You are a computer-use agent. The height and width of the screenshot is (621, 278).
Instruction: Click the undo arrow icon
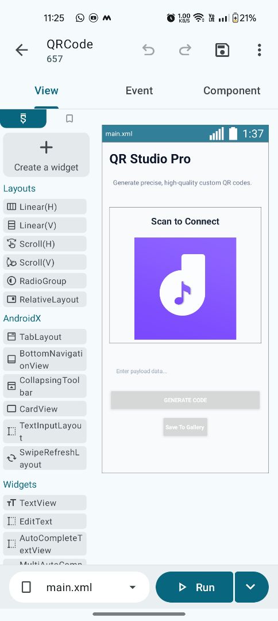(x=148, y=50)
